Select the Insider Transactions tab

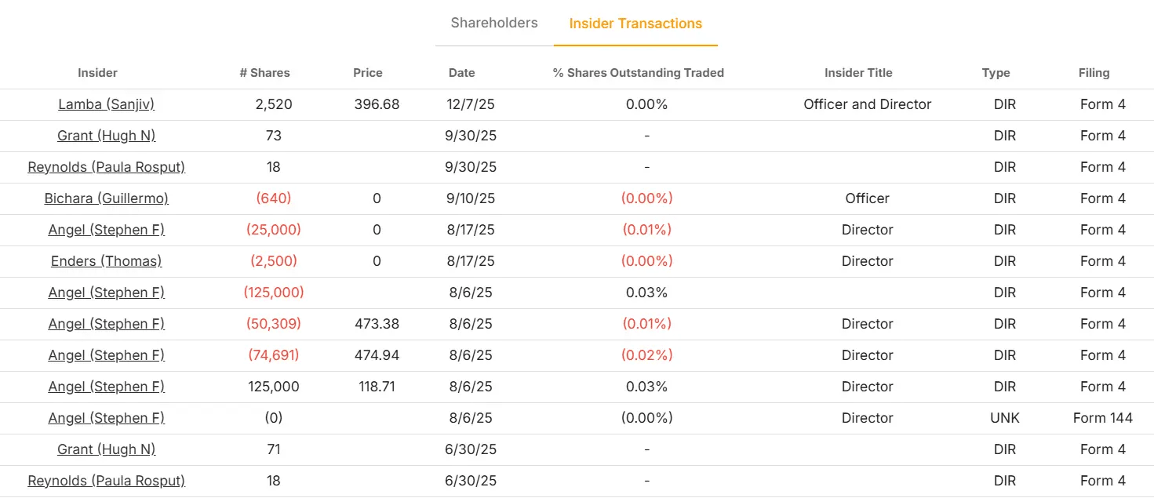point(635,24)
